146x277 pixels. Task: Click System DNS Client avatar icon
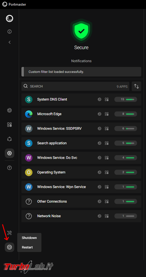click(x=29, y=99)
